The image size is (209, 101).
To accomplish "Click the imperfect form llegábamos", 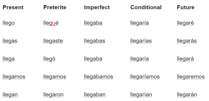I will [x=99, y=77].
